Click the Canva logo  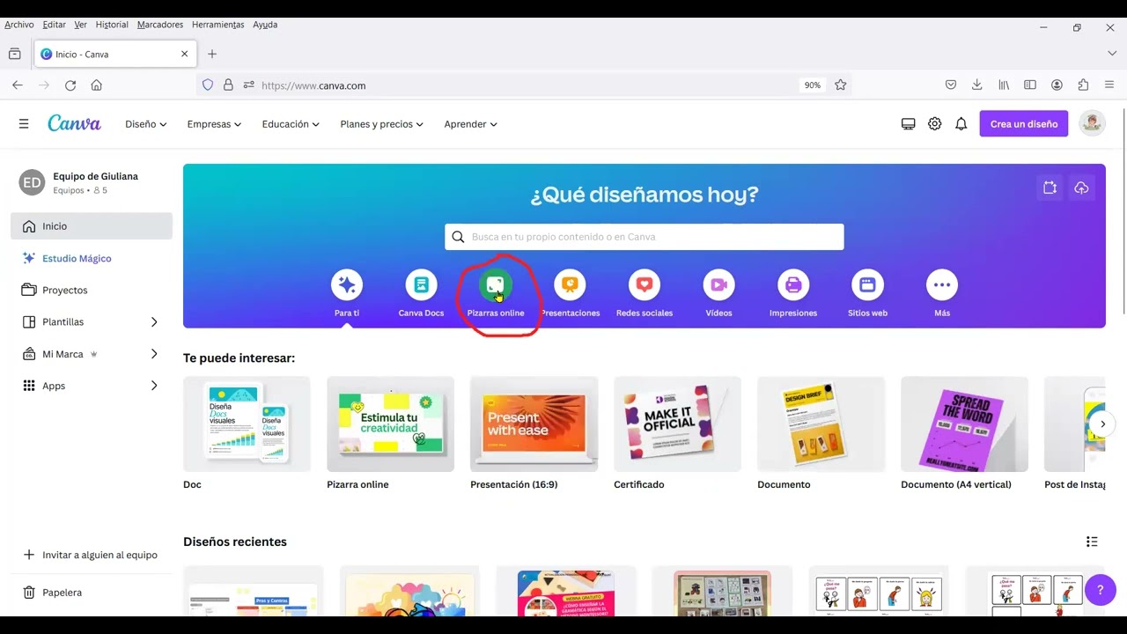point(74,123)
